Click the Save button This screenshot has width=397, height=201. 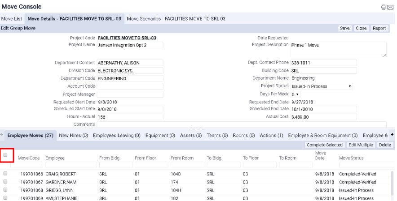point(344,28)
